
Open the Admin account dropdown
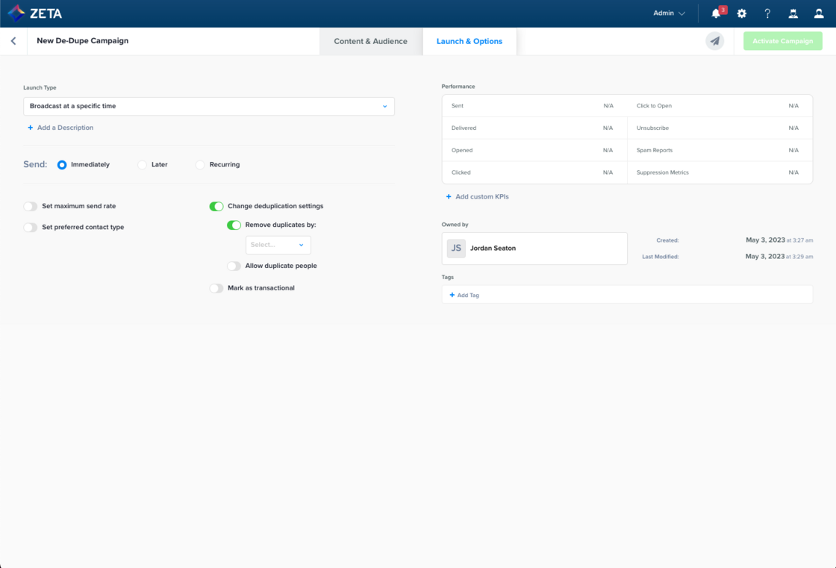point(669,13)
